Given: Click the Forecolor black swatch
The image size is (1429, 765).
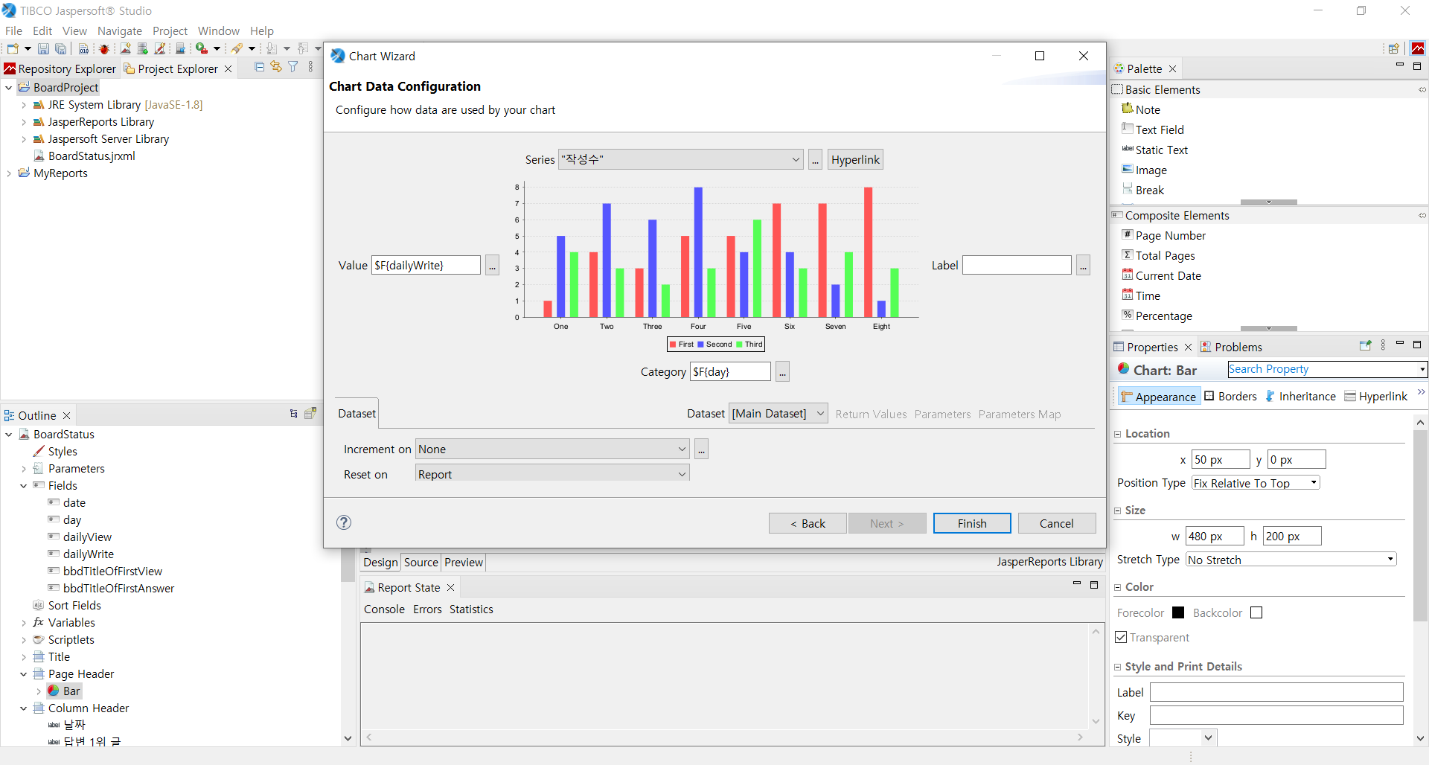Looking at the screenshot, I should (1178, 612).
